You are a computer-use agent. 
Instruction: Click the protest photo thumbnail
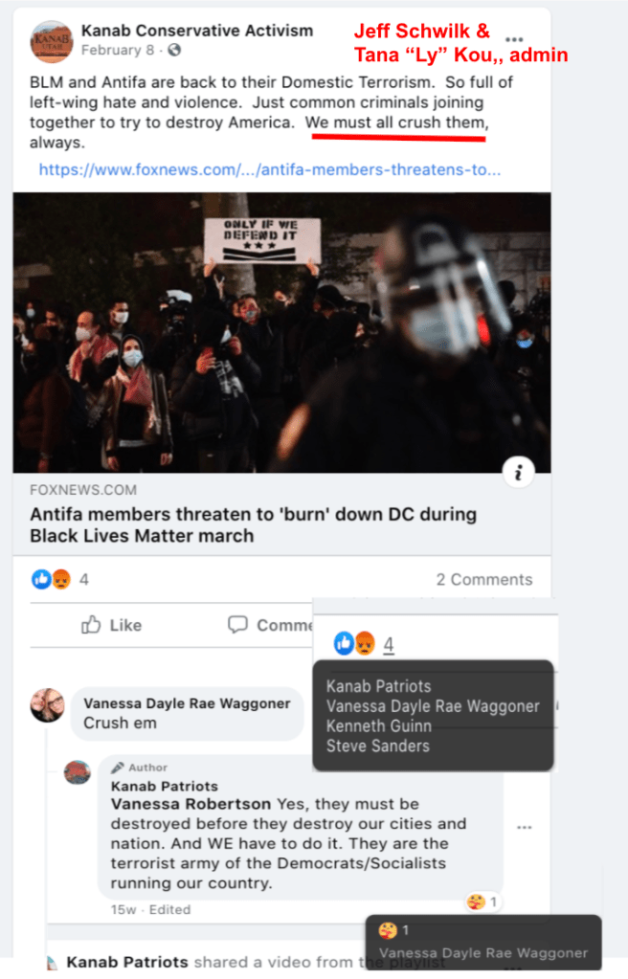coord(281,332)
